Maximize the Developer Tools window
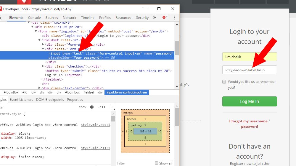This screenshot has height=166, width=296. [159, 9]
